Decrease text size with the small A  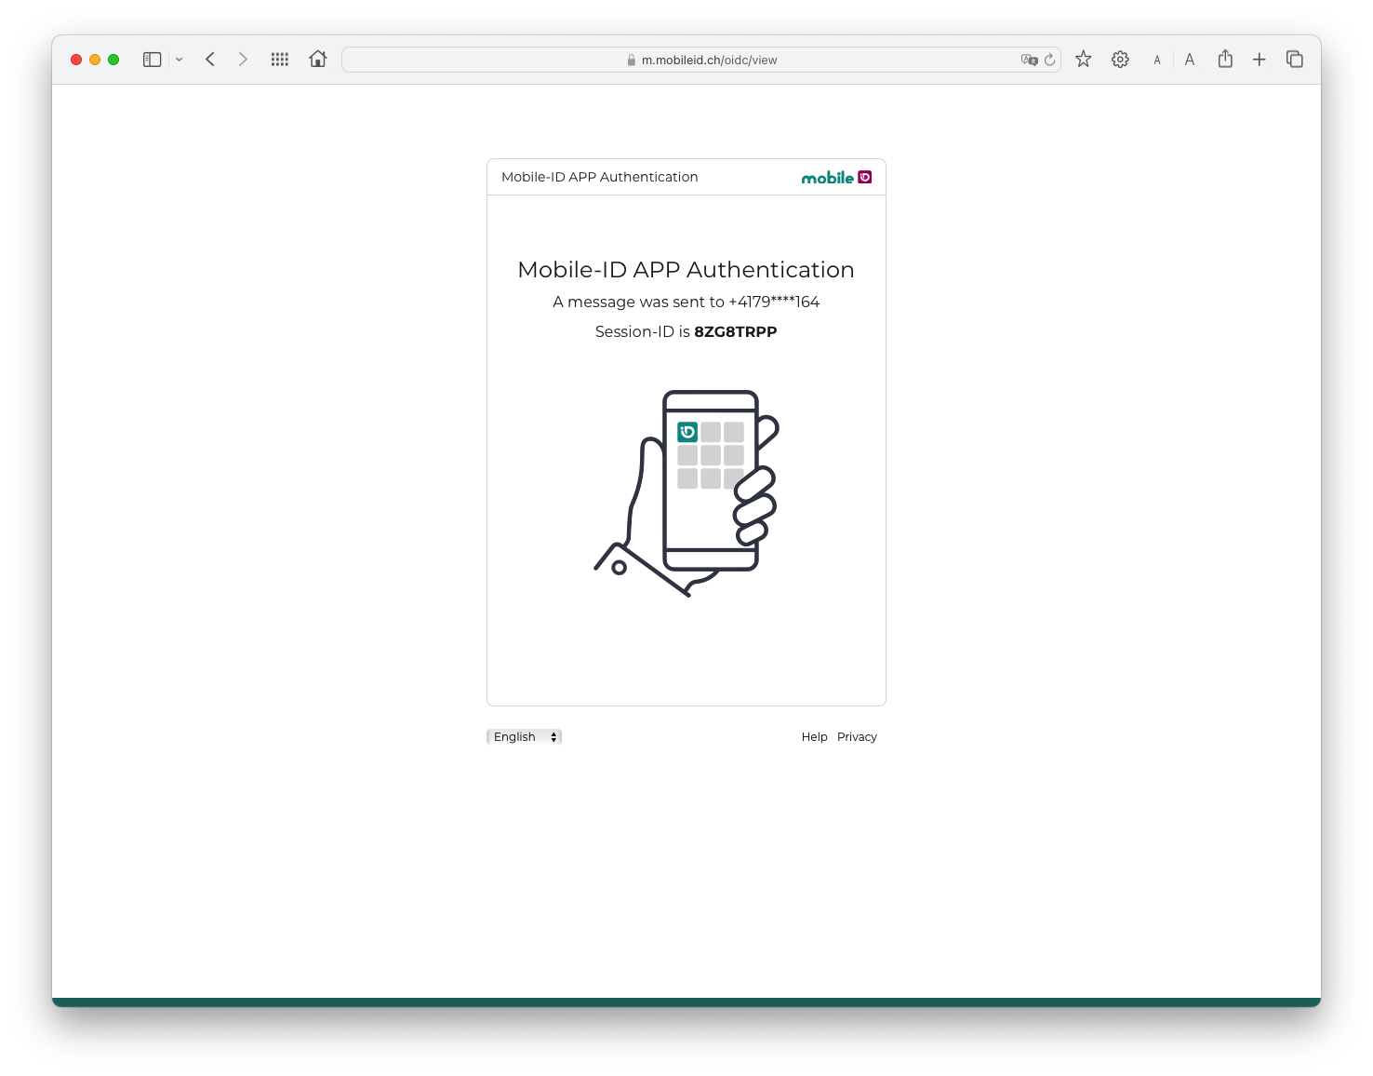tap(1156, 59)
